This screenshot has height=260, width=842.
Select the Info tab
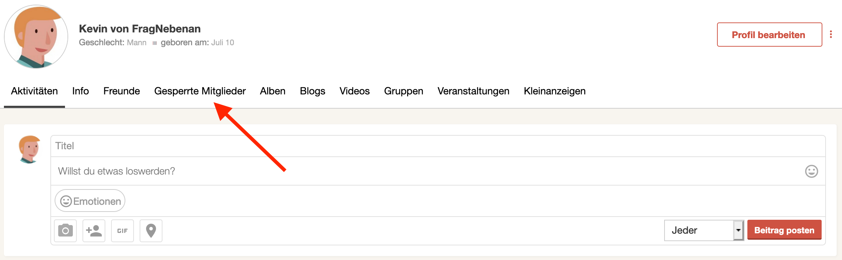click(80, 91)
